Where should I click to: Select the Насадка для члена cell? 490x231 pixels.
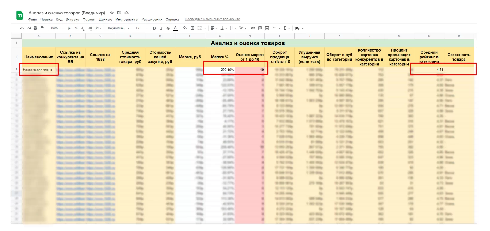(38, 70)
